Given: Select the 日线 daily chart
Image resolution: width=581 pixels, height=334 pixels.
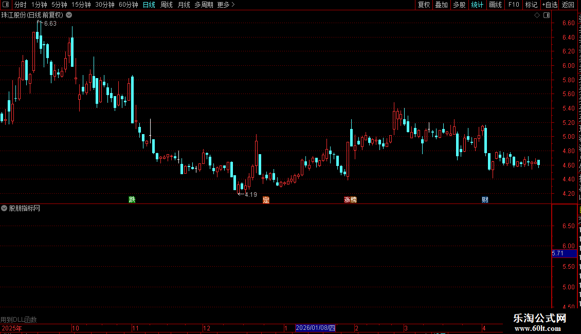Looking at the screenshot, I should tap(149, 5).
